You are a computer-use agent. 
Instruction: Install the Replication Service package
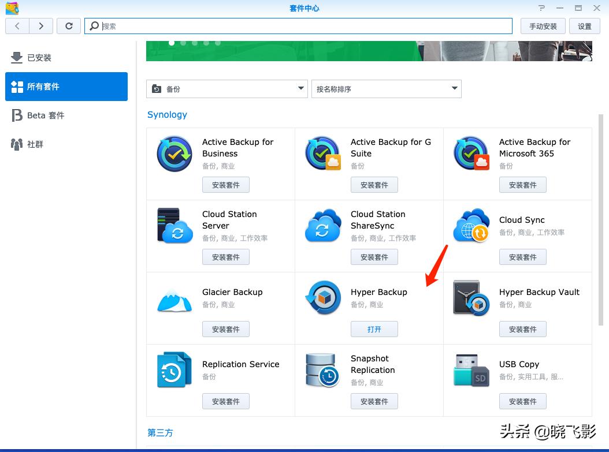click(226, 401)
